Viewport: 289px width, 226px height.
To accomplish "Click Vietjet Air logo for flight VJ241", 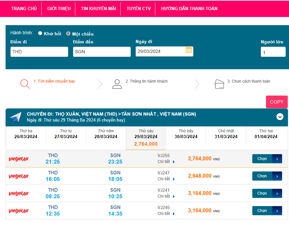I will click(x=19, y=194).
